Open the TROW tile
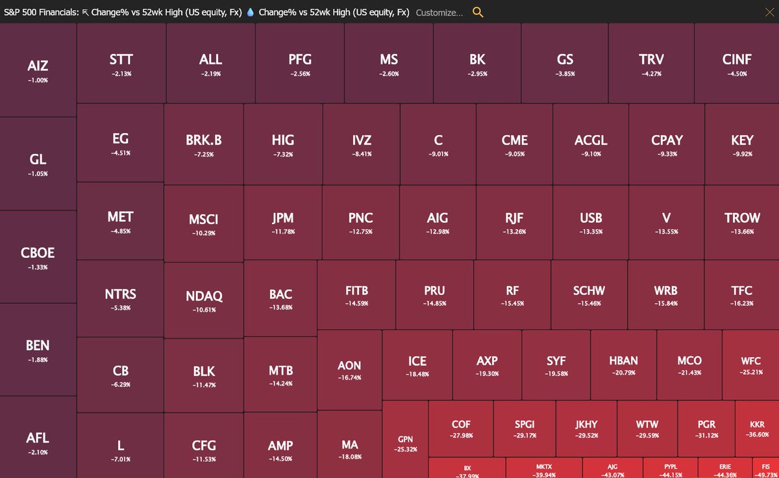Image resolution: width=779 pixels, height=478 pixels. [742, 223]
